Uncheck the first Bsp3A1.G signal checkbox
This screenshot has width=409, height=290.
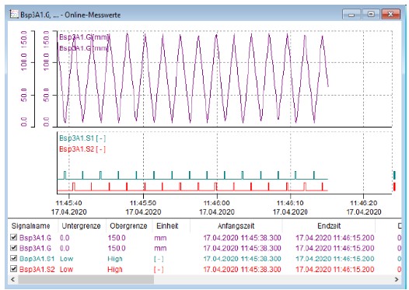point(13,237)
